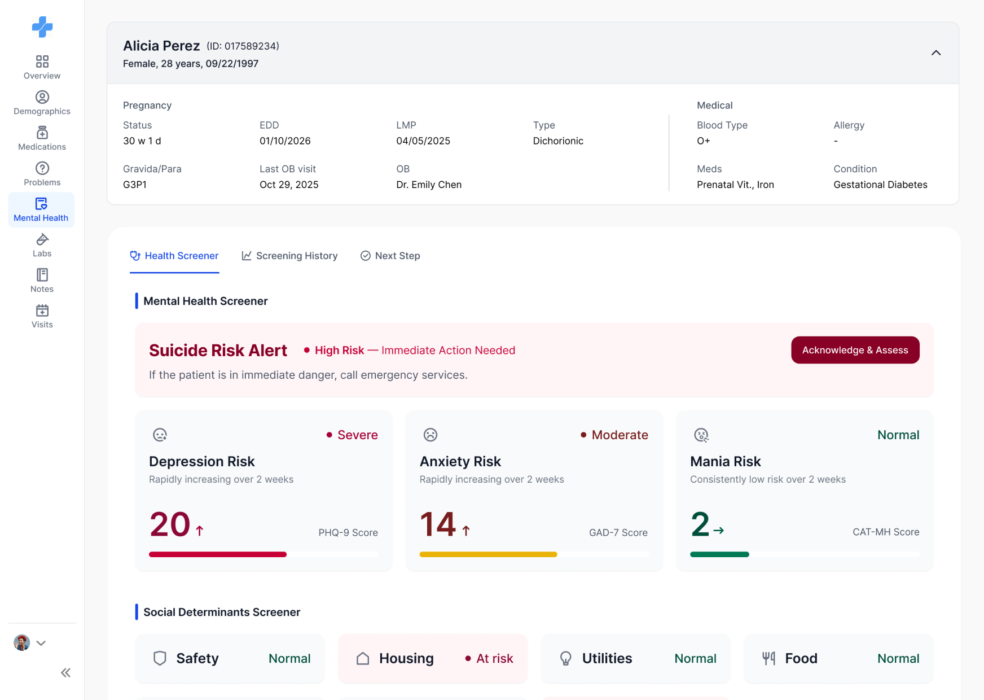Open the Mania Risk card title
The height and width of the screenshot is (700, 984).
[x=726, y=461]
